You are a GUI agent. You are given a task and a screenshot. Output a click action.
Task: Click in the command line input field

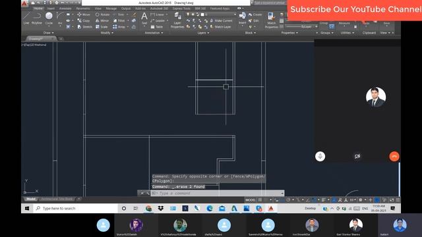pyautogui.click(x=216, y=193)
